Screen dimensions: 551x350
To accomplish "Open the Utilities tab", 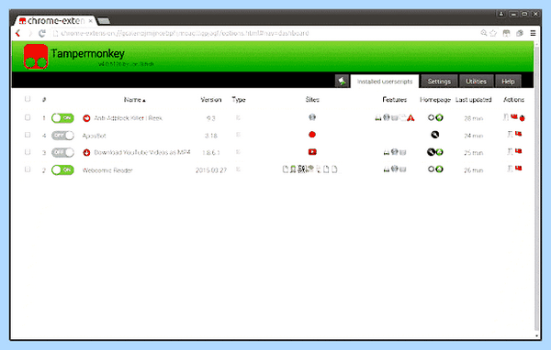I will pyautogui.click(x=476, y=82).
